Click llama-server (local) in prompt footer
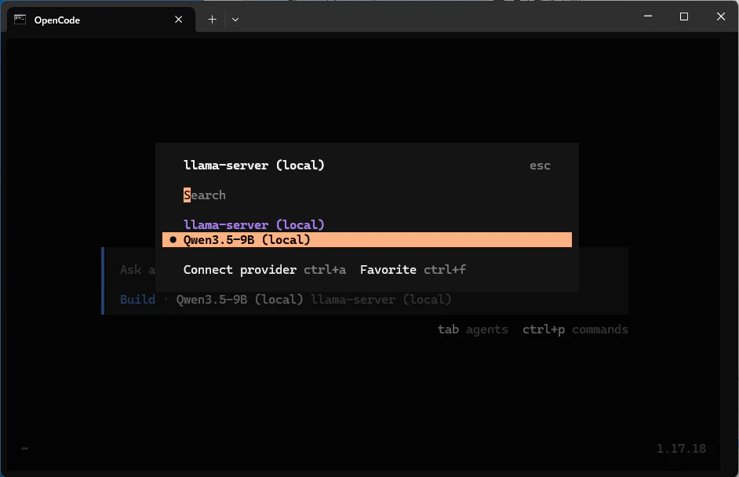Screen dimensions: 739x477 (x=380, y=300)
